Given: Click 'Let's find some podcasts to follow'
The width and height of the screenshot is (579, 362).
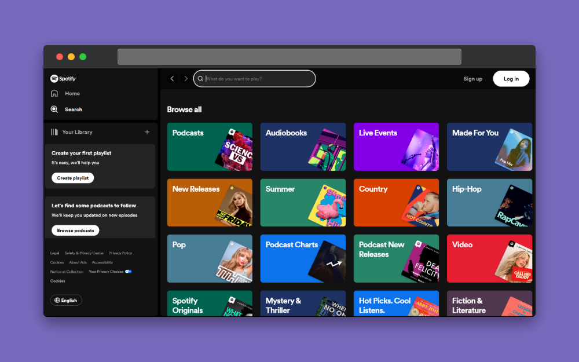Looking at the screenshot, I should [94, 206].
